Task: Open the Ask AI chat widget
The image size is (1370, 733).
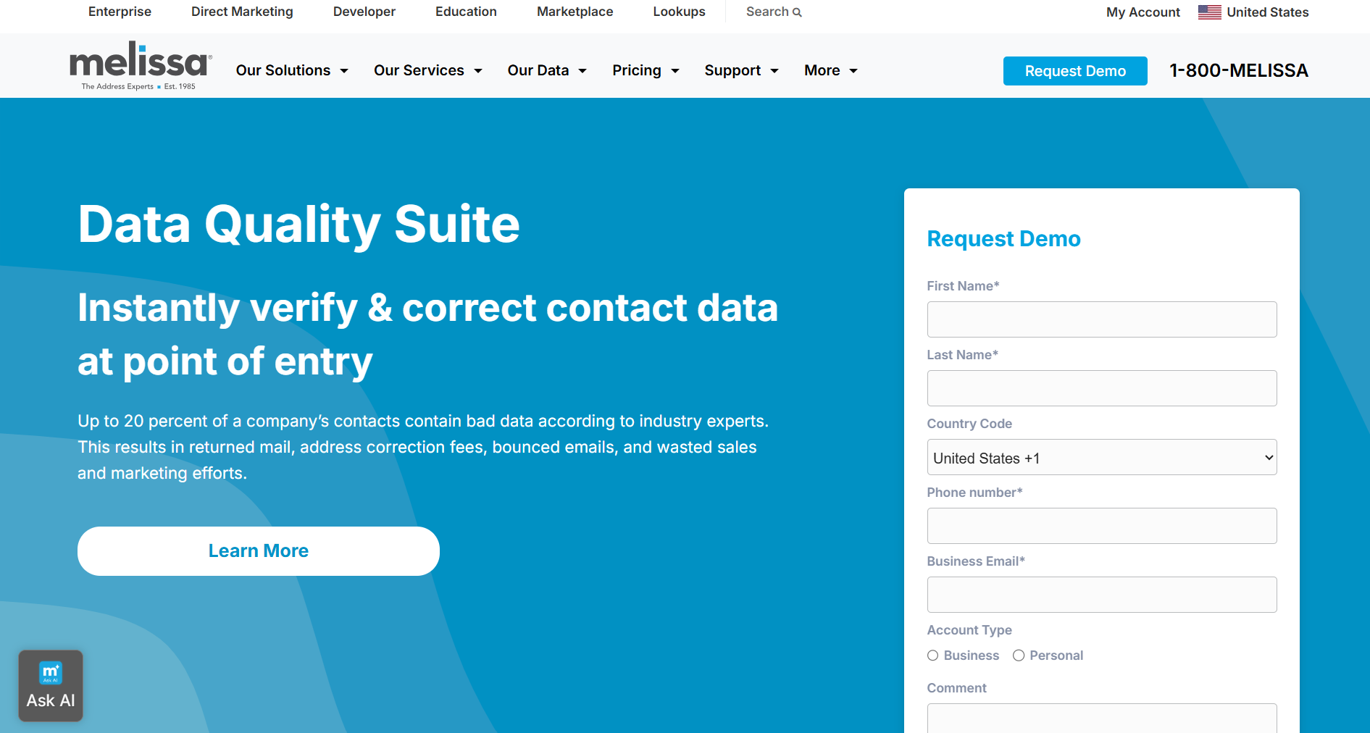Action: click(51, 685)
